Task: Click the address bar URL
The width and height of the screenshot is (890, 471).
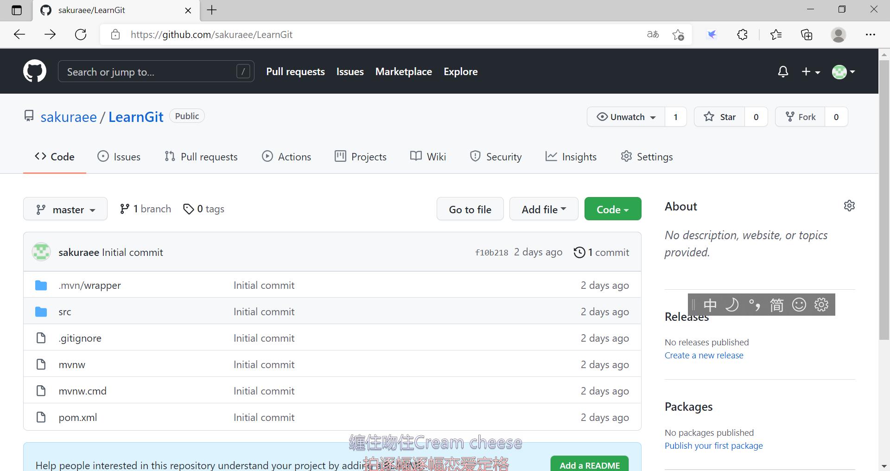Action: (x=211, y=35)
